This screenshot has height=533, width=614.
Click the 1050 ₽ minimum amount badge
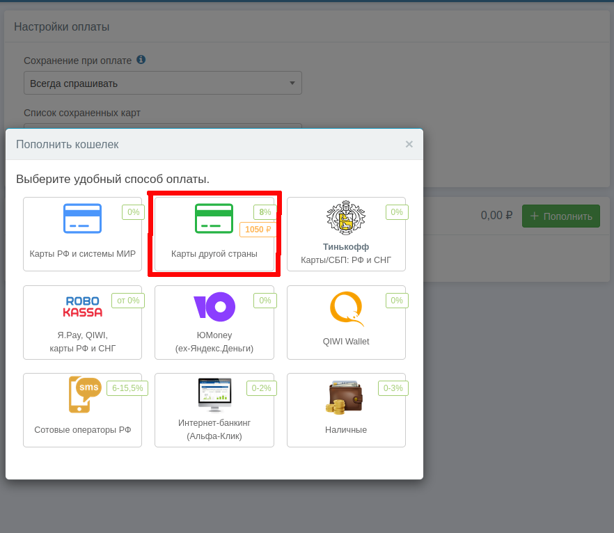click(258, 230)
